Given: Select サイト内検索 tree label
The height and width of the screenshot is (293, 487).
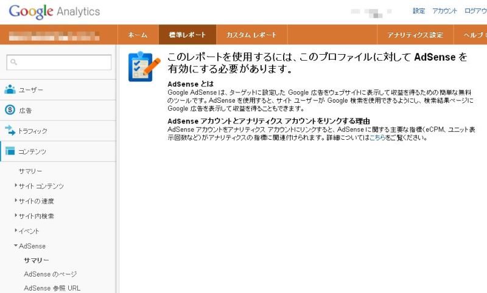Looking at the screenshot, I should click(36, 216).
